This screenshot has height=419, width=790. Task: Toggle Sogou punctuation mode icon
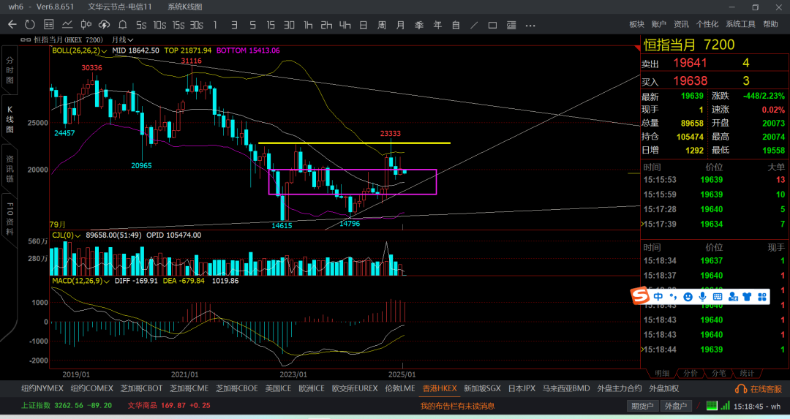coord(673,297)
